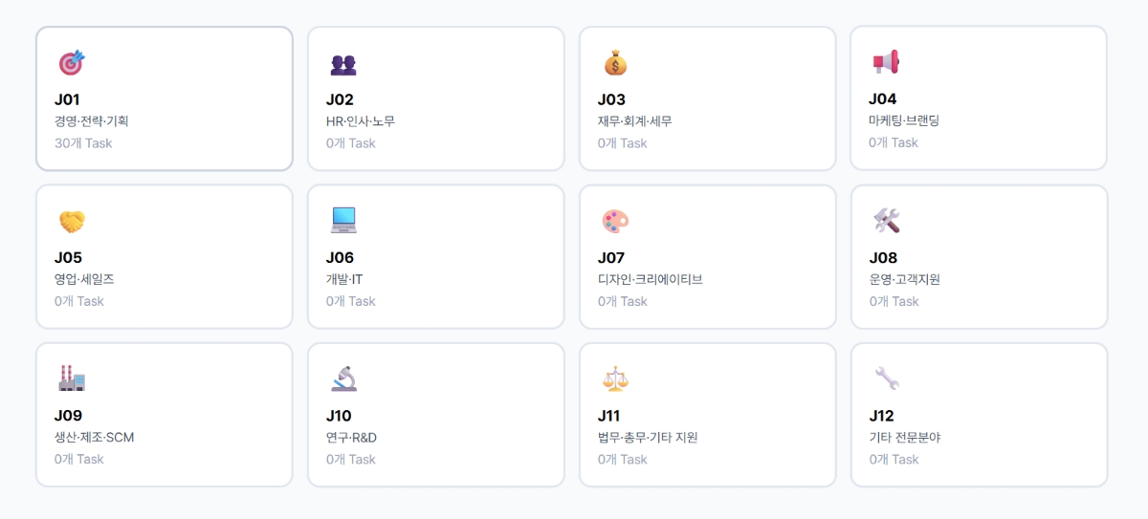Screen dimensions: 1148x519
Task: Select the HR·인사·노무 label
Action: (361, 121)
